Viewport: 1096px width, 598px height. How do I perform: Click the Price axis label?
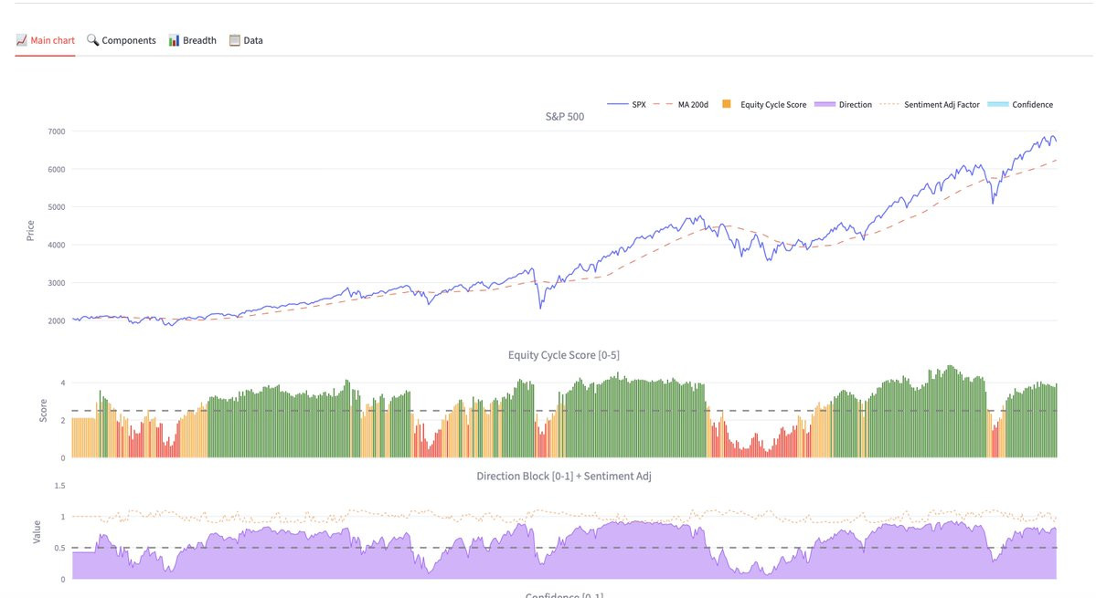[30, 230]
